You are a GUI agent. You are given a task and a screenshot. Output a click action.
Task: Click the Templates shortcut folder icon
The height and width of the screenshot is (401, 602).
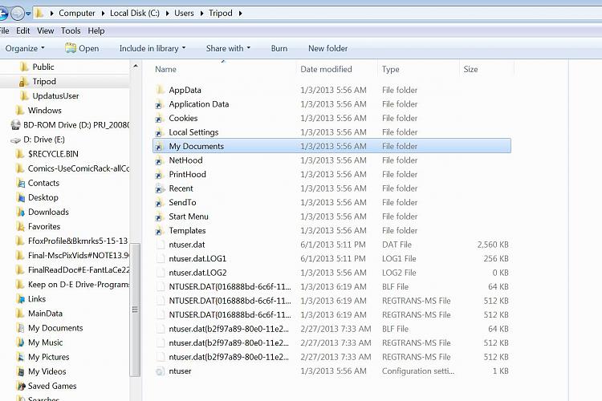pyautogui.click(x=160, y=231)
